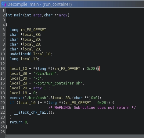Image resolution: width=144 pixels, height=138 pixels.
Task: Click the Decompile: main title bar
Action: pos(72,4)
